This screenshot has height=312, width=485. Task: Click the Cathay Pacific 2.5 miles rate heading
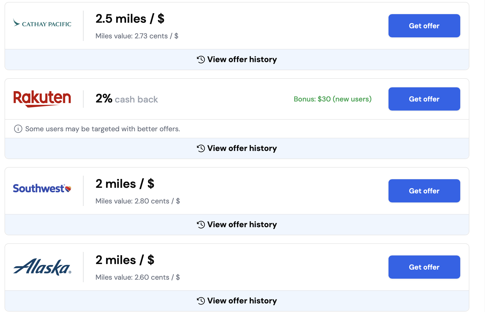pos(130,19)
